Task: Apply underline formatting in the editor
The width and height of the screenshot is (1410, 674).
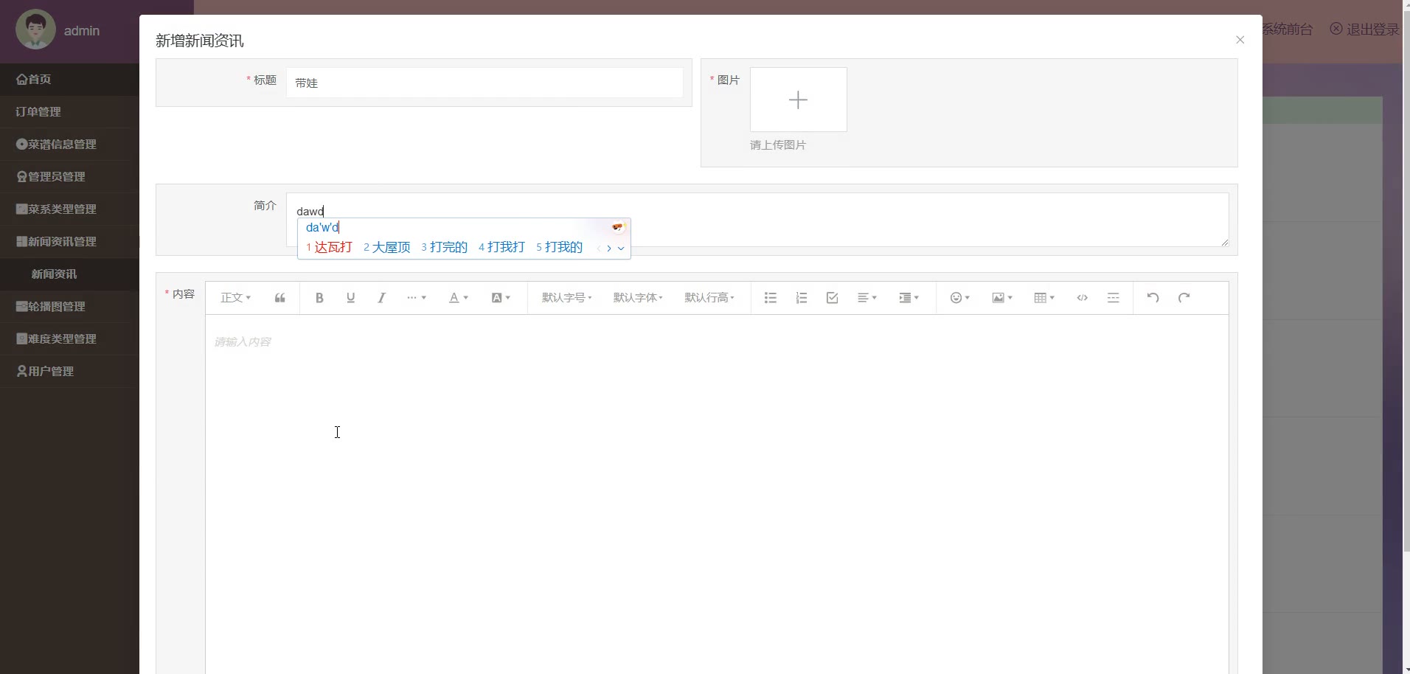Action: (350, 298)
